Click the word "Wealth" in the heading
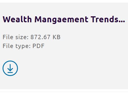 [17, 19]
